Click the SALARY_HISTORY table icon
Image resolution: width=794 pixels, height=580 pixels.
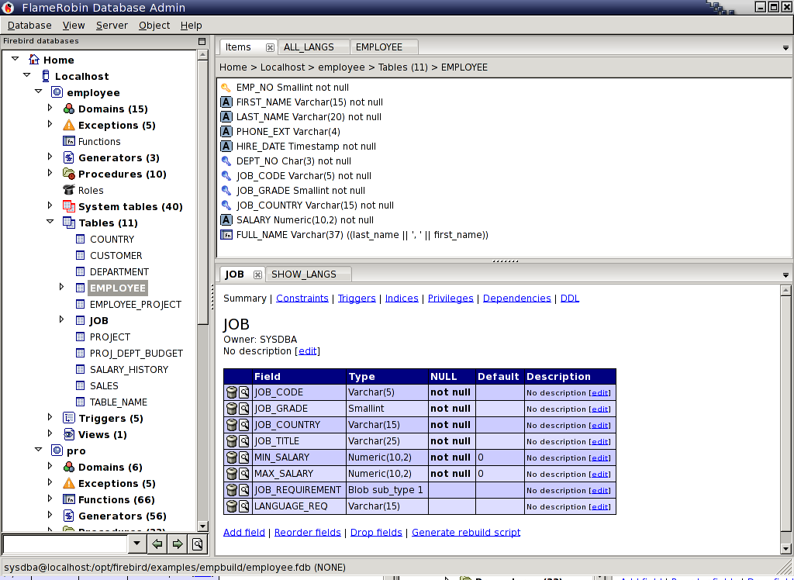coord(80,369)
